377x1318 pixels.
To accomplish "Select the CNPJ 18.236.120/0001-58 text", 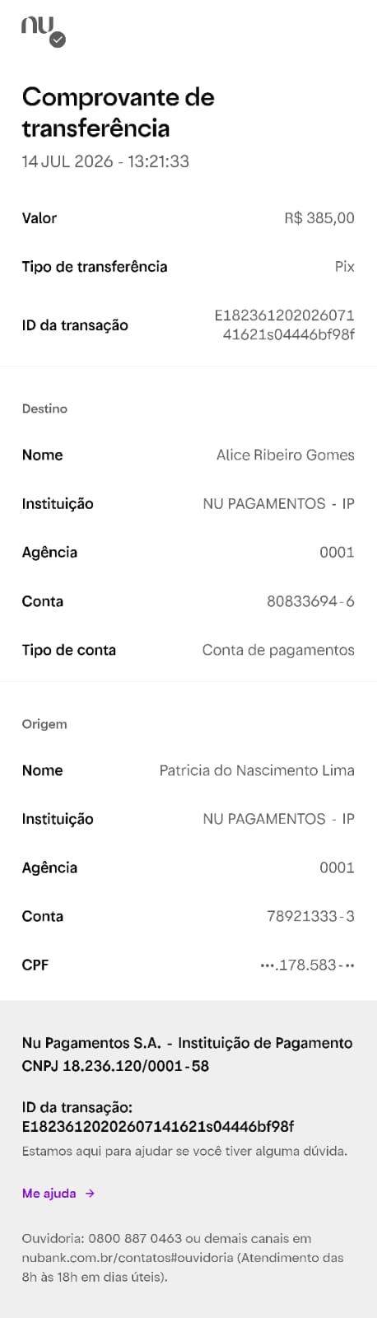I will coord(115,1066).
